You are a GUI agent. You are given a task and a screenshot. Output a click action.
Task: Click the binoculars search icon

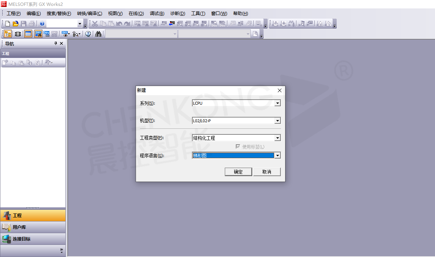point(98,34)
